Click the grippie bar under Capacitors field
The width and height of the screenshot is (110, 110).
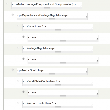click(58, 30)
